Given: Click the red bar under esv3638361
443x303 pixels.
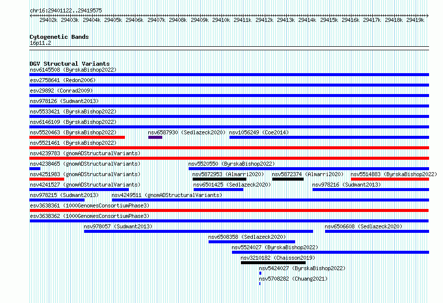Looking at the screenshot, I should coord(229,210).
